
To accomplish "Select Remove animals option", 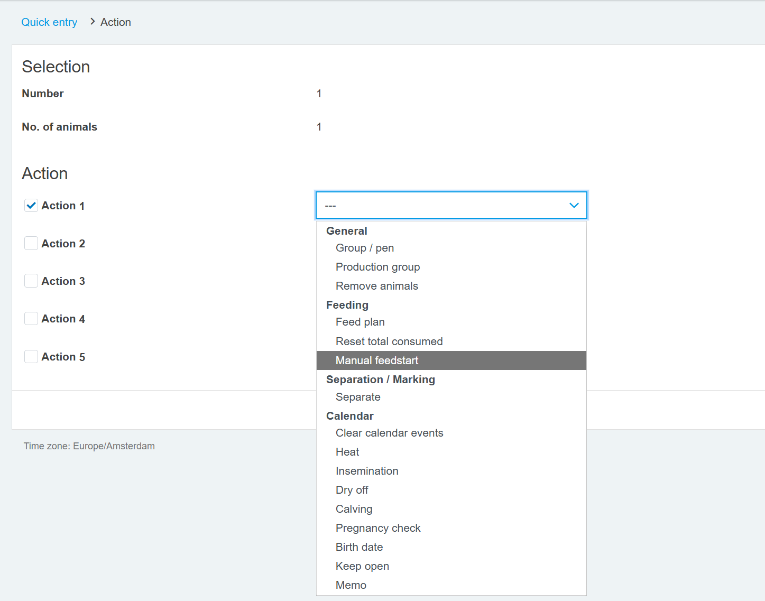I will tap(376, 286).
